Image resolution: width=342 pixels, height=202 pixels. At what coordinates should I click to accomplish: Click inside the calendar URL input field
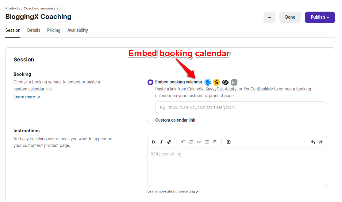[241, 107]
